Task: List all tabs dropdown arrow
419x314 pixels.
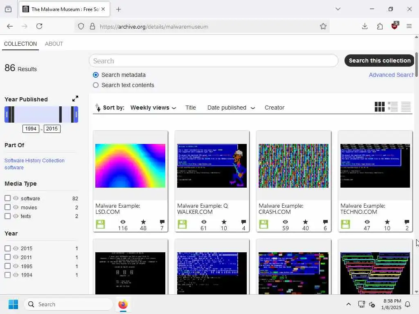Action: coord(338,9)
